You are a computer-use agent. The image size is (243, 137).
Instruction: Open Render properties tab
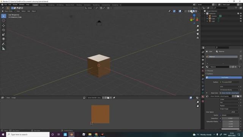pyautogui.click(x=203, y=57)
